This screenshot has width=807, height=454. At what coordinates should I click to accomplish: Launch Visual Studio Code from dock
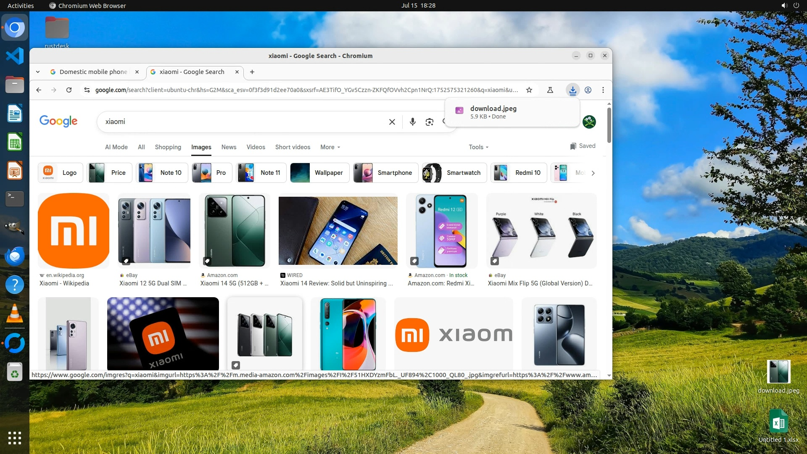tap(15, 56)
